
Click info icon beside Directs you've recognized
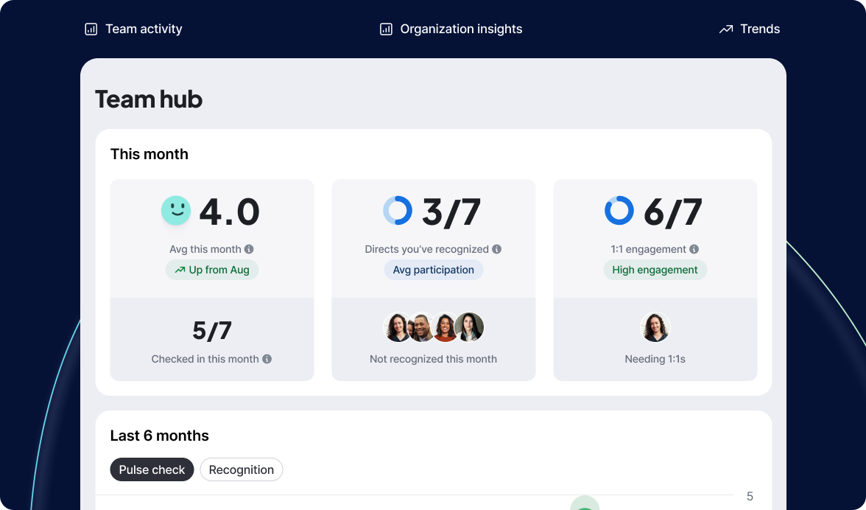click(x=497, y=249)
